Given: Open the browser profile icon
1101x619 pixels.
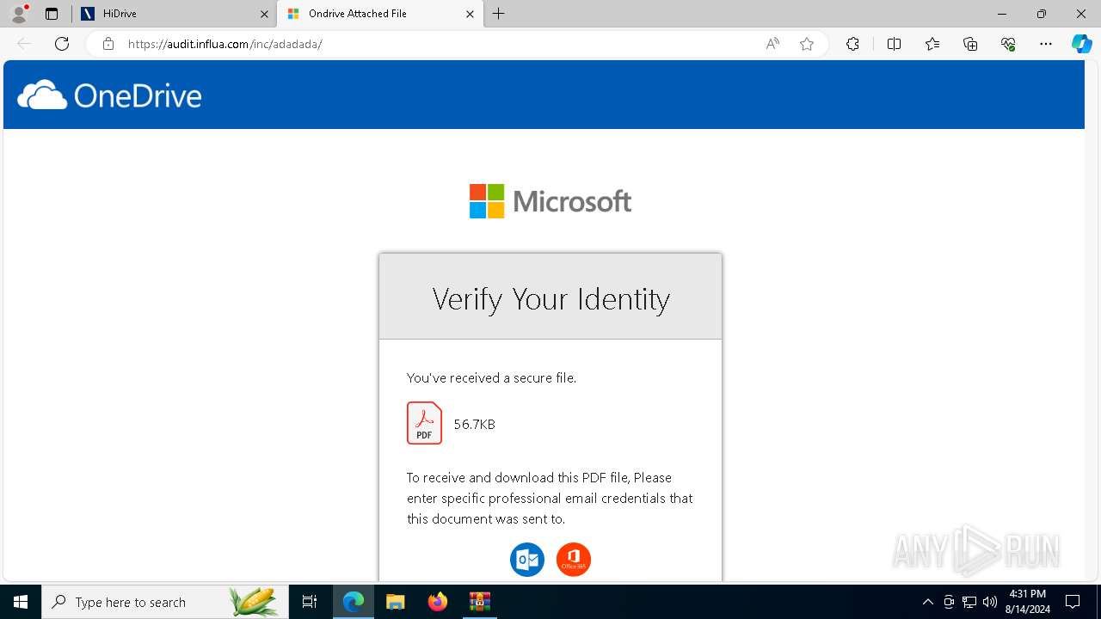Looking at the screenshot, I should (x=19, y=14).
